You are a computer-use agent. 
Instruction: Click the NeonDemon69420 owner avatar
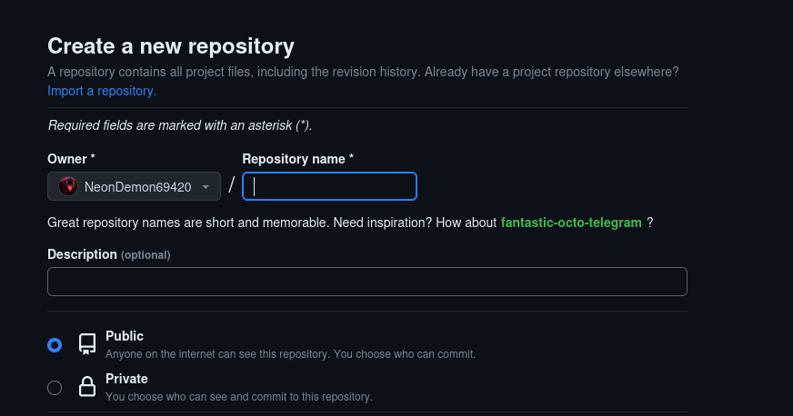pos(67,186)
